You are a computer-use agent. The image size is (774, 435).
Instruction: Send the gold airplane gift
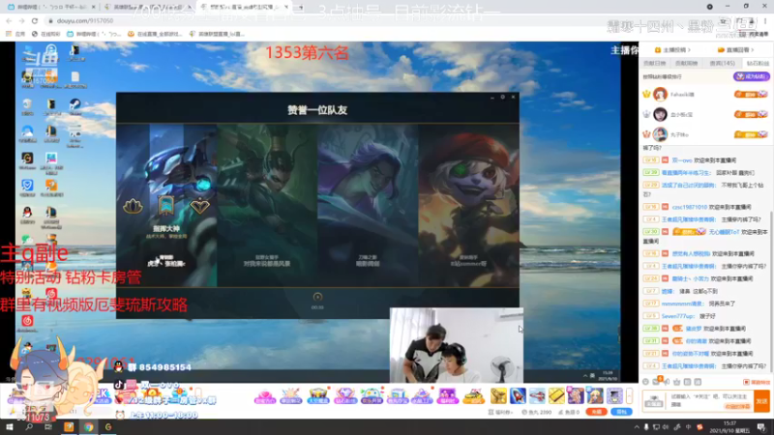click(498, 395)
